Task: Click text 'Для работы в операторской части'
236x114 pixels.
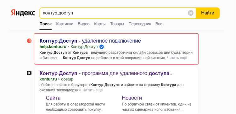Action: [x=75, y=104]
